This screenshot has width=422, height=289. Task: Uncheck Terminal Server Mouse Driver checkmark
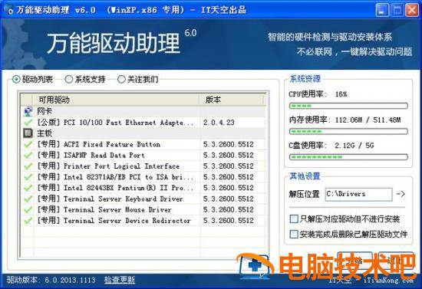click(x=28, y=210)
